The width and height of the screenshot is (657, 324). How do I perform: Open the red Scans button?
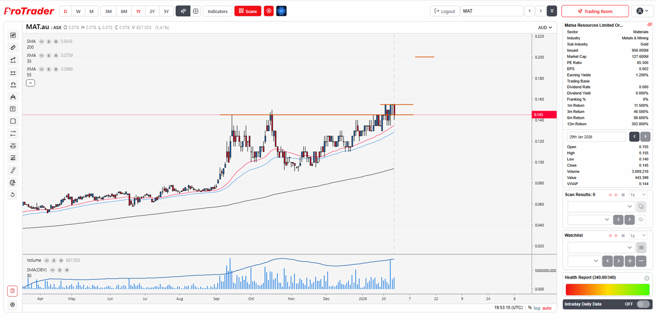(247, 11)
